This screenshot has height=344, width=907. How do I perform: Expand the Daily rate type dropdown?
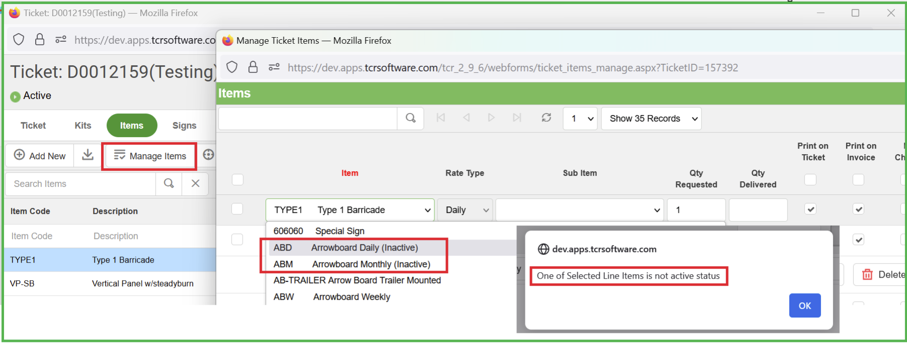[x=466, y=210]
